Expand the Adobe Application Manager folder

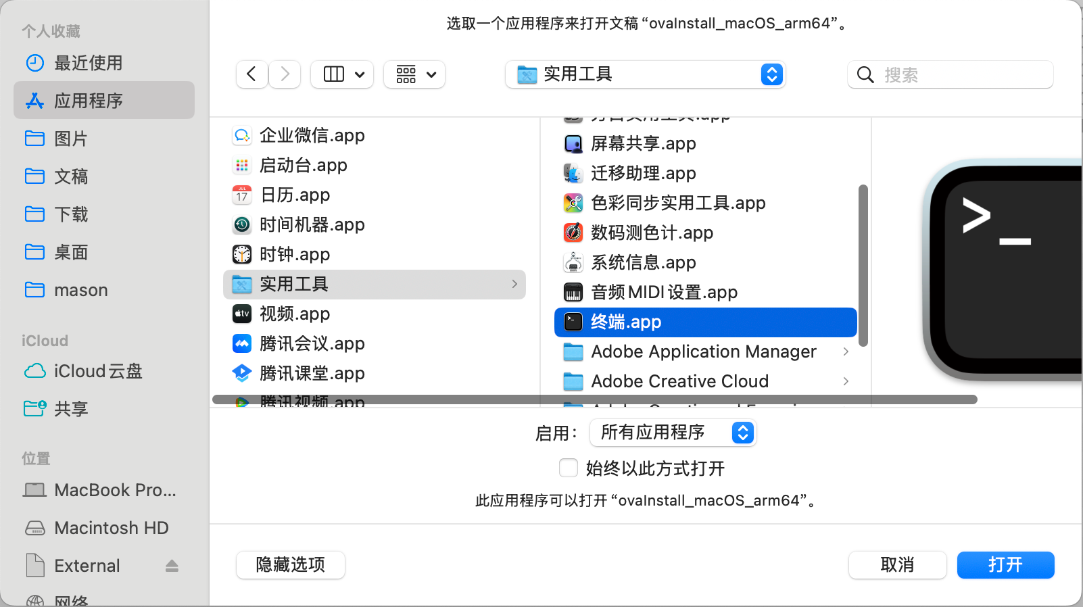(x=846, y=351)
